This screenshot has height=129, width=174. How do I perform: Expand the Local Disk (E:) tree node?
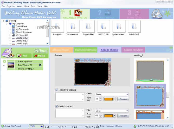(x=10, y=44)
